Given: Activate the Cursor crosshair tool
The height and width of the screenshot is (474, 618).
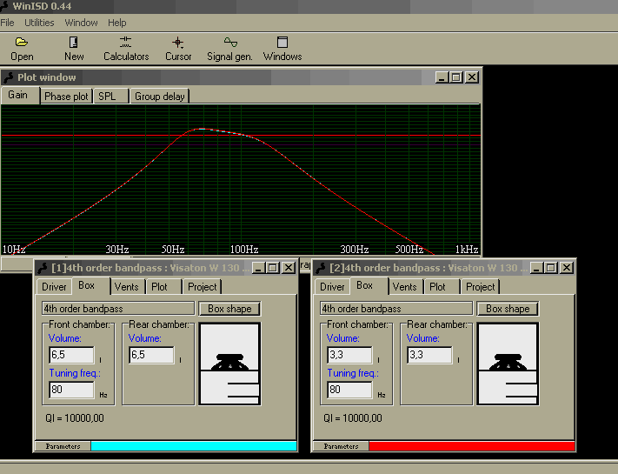Looking at the screenshot, I should (x=178, y=43).
